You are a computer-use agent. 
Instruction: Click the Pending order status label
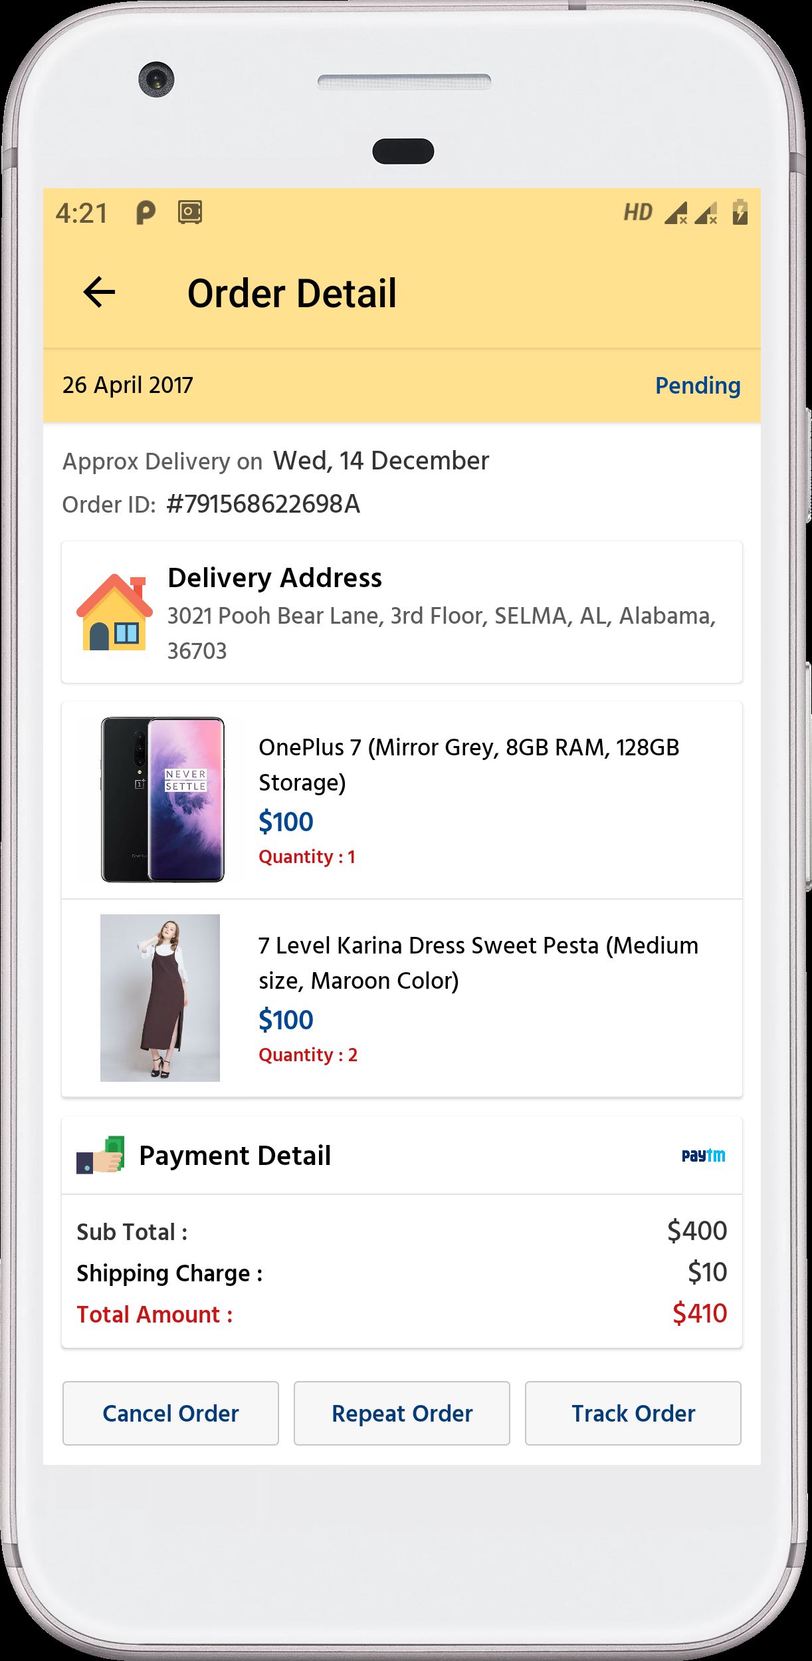coord(698,386)
